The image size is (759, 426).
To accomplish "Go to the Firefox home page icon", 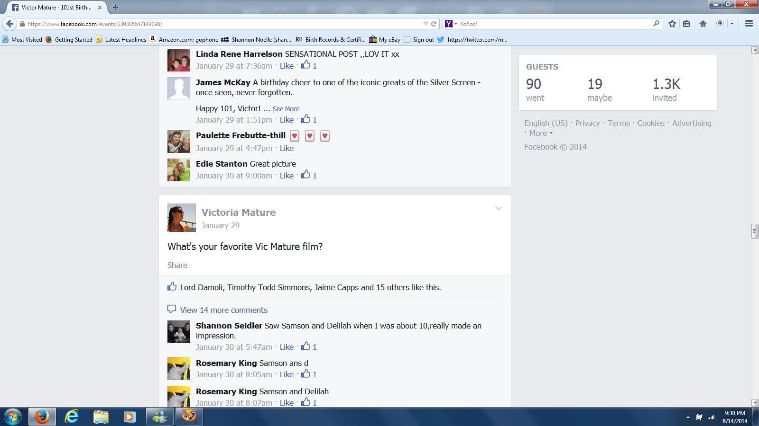I will tap(703, 24).
